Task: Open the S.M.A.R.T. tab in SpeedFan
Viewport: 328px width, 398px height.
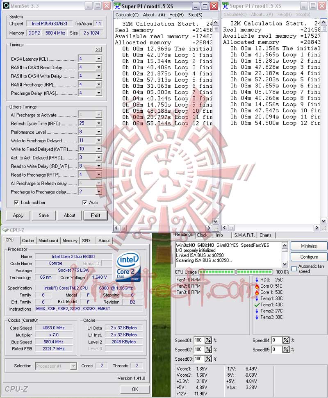Action: (244, 235)
